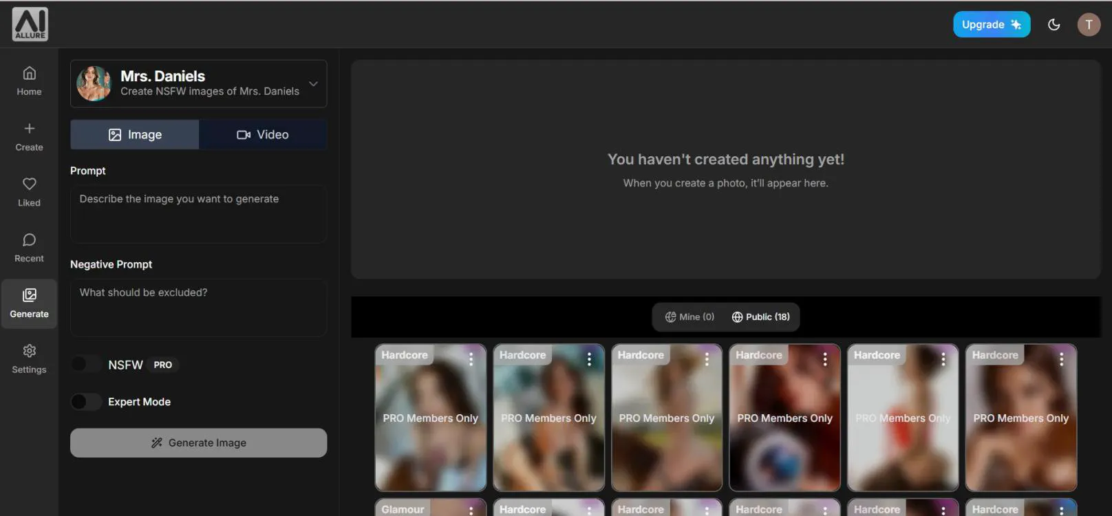Open Recent chats in sidebar
Viewport: 1112px width, 516px height.
(29, 248)
